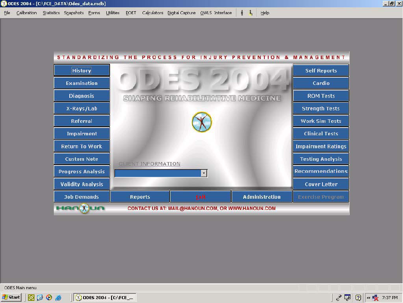Open Job Demands
Image resolution: width=403 pixels, height=303 pixels.
click(82, 197)
